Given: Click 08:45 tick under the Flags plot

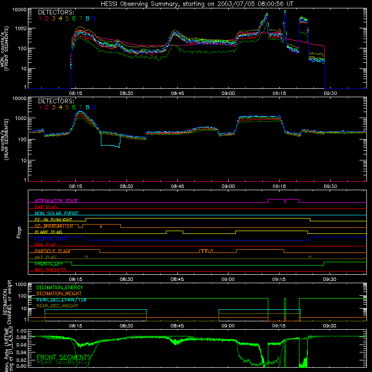Looking at the screenshot, I should coord(177,279).
